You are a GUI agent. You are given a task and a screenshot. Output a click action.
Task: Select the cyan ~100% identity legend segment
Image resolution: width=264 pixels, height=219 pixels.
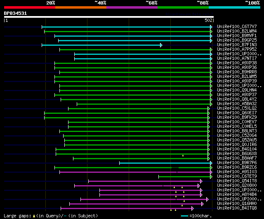235,7
